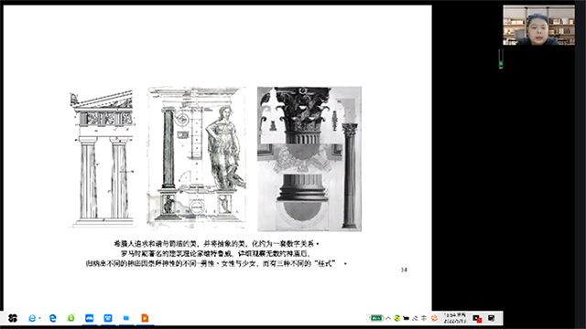
Task: Click the Sogou orange input method icon
Action: coord(434,318)
